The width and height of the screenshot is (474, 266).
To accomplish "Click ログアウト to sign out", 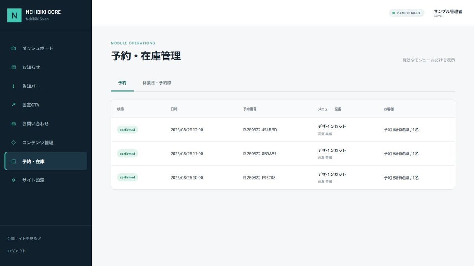I will point(17,251).
